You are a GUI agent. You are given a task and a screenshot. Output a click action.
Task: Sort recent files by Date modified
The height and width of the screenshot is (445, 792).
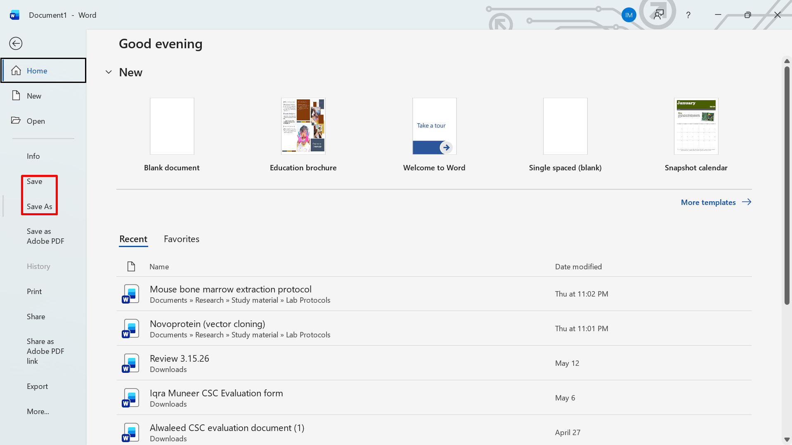pos(578,266)
